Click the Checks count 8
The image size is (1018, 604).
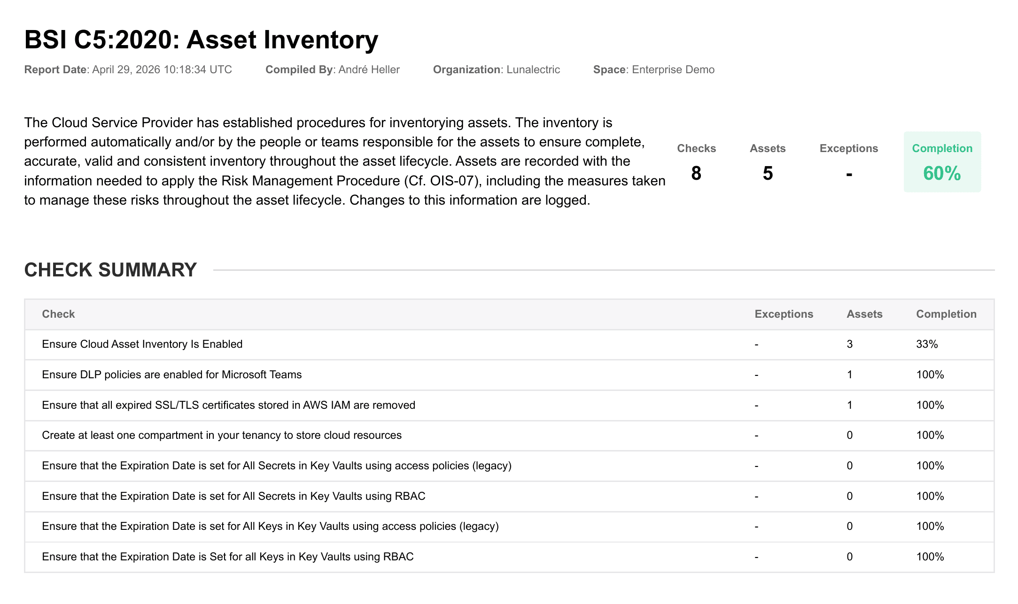point(696,173)
